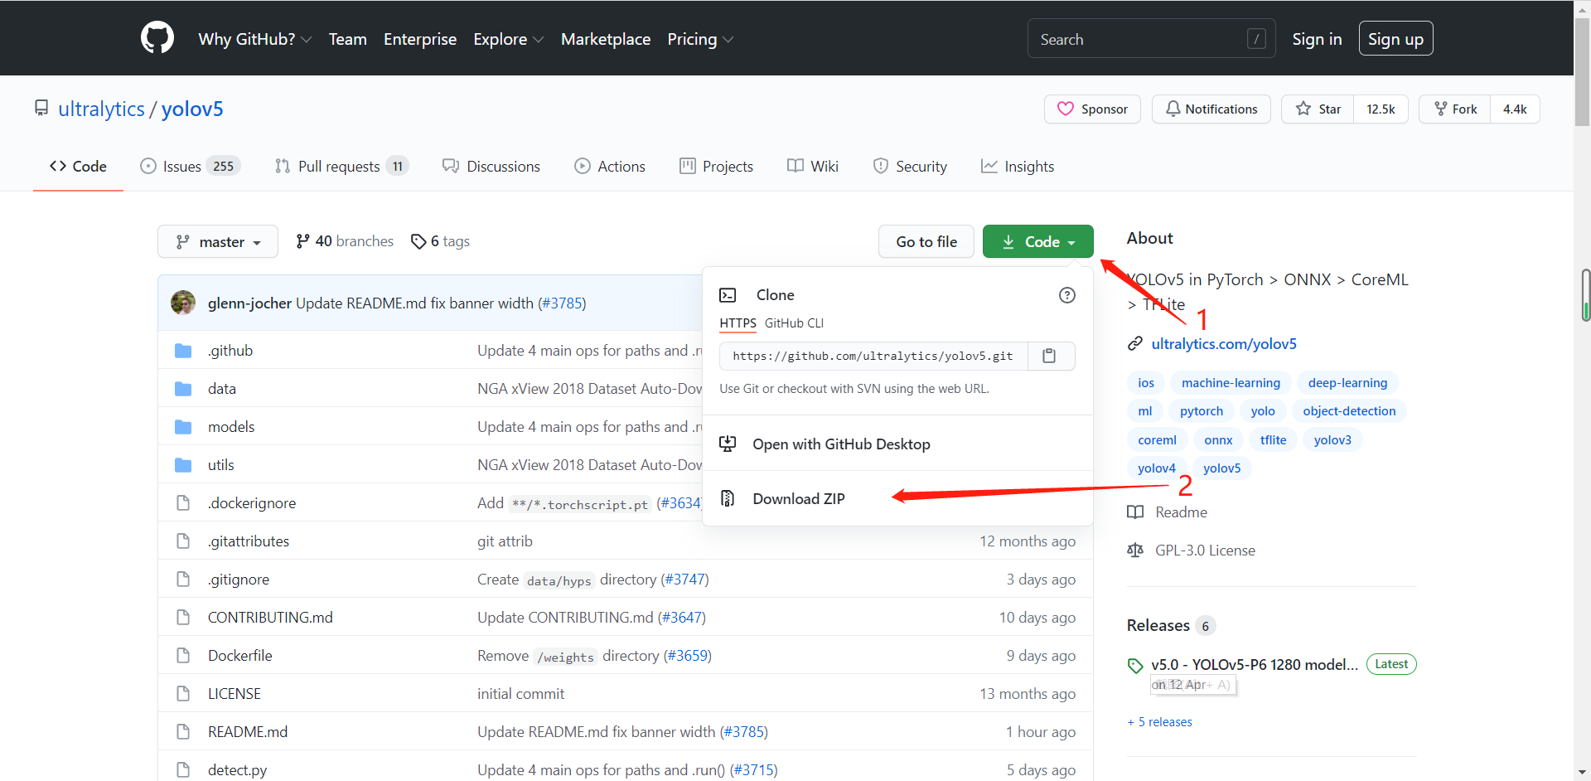Open the Enterprise link
Viewport: 1591px width, 781px height.
(420, 39)
